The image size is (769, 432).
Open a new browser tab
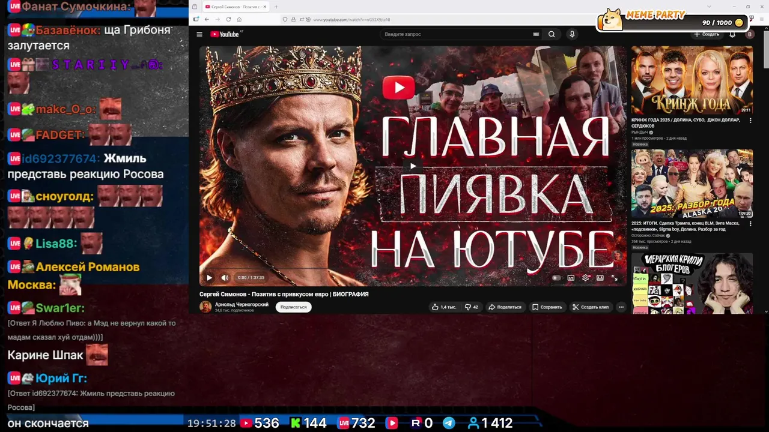pyautogui.click(x=276, y=7)
